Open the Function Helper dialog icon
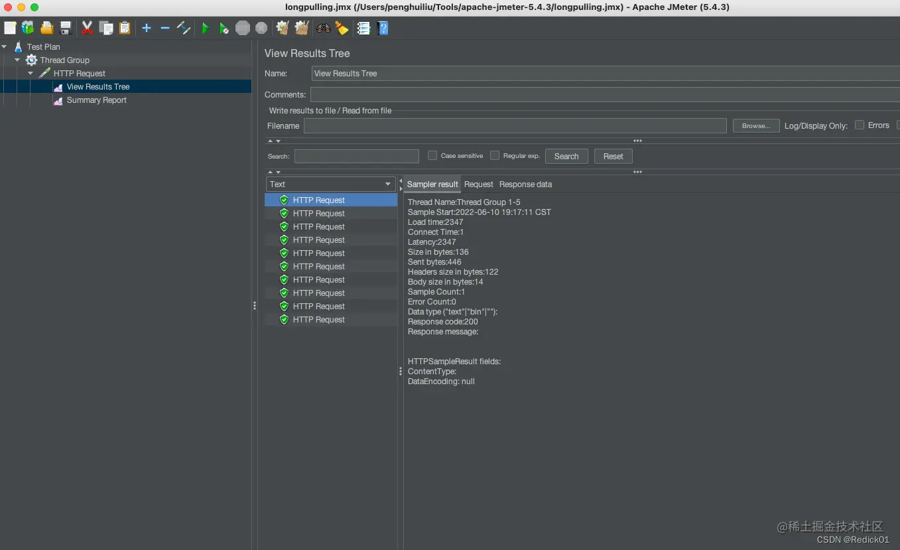This screenshot has width=900, height=550. tap(363, 28)
